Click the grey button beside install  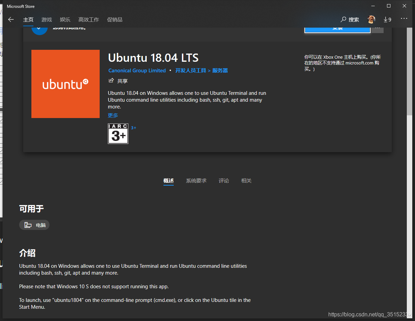click(x=378, y=30)
